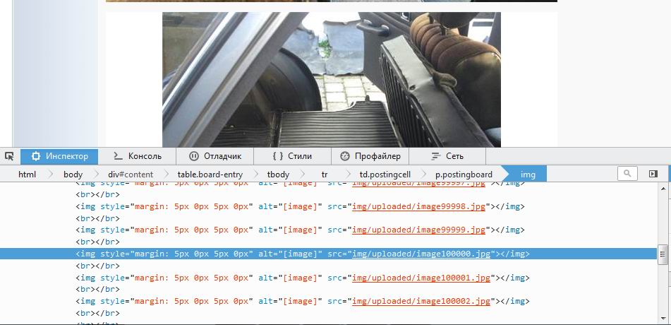Click the markup panel vertical scrollbar thumb
This screenshot has height=325, width=671.
pos(663,254)
